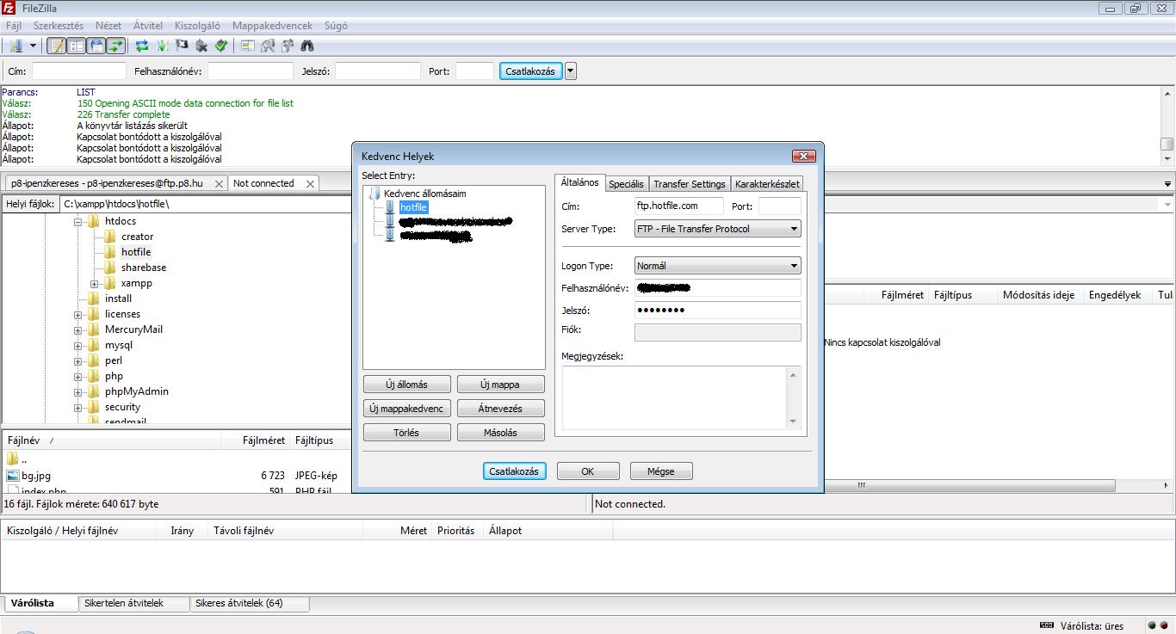Expand the phpMyAdmin folder node

click(77, 391)
